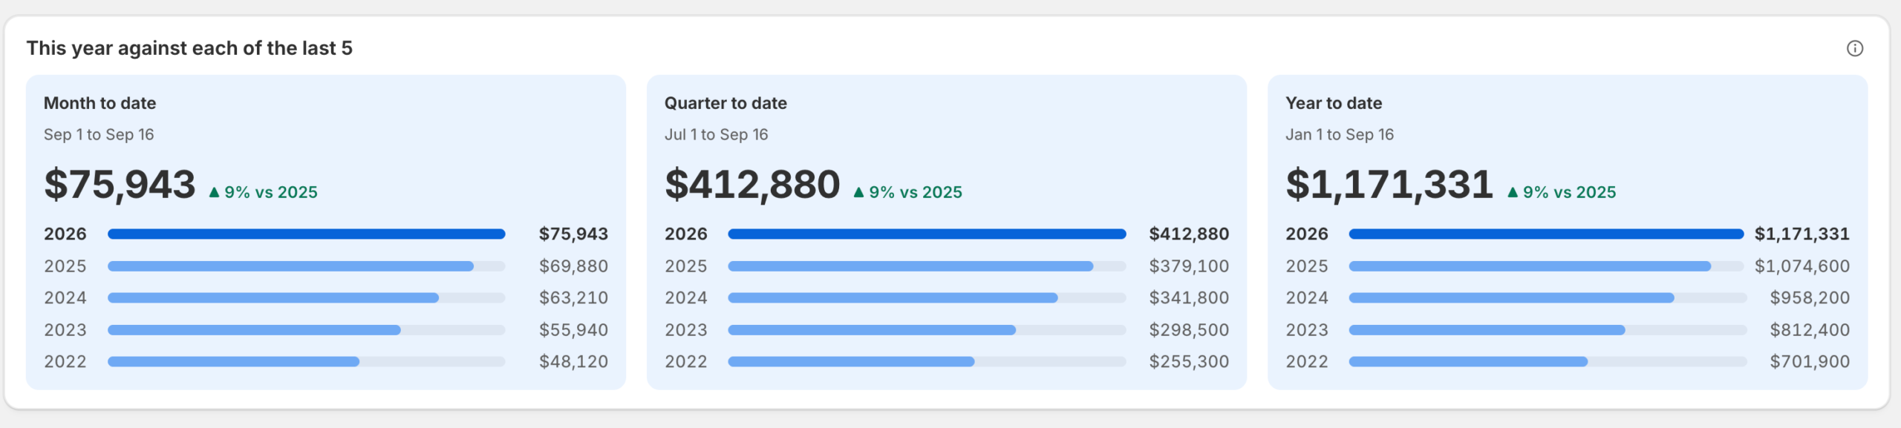Click "9% vs 2025" in Quarter to date

[916, 192]
